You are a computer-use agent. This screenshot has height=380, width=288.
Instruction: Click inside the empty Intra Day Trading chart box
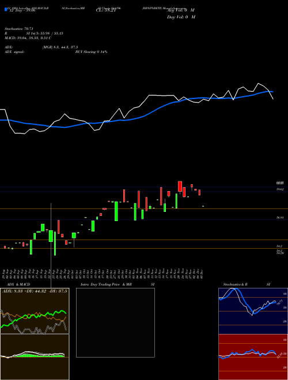coord(115,322)
